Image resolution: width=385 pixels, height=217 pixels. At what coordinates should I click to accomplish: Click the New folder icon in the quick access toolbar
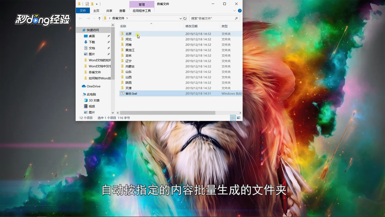click(x=92, y=4)
